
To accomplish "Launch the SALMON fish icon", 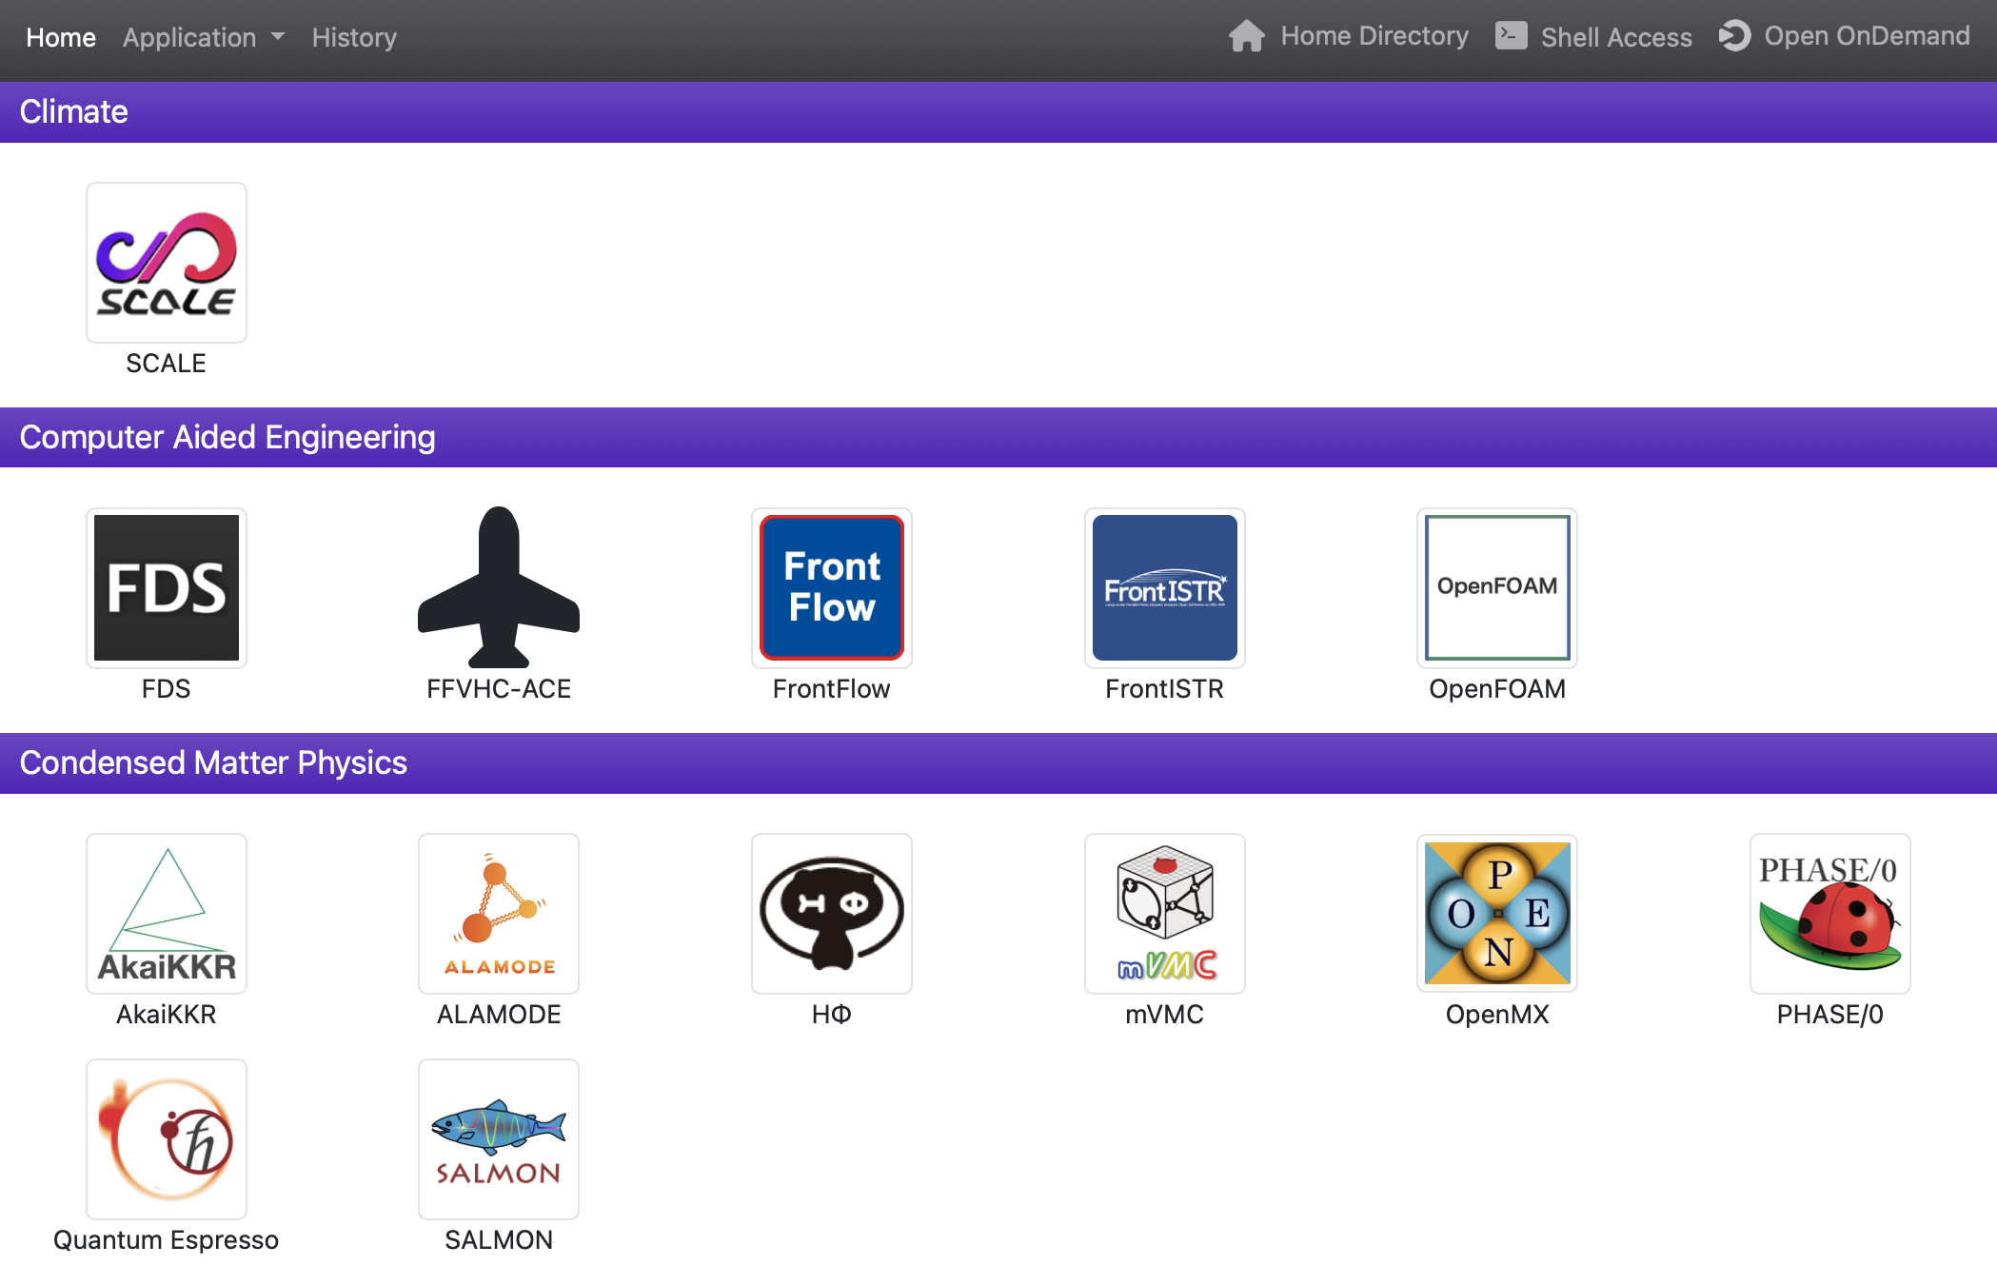I will tap(498, 1138).
